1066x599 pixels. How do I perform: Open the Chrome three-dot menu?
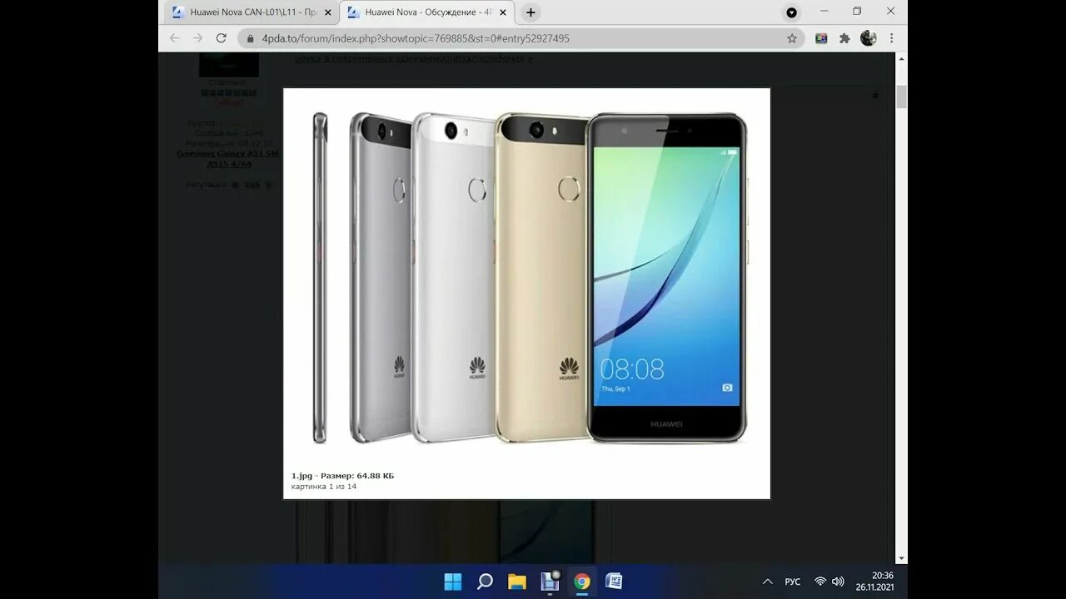click(892, 38)
